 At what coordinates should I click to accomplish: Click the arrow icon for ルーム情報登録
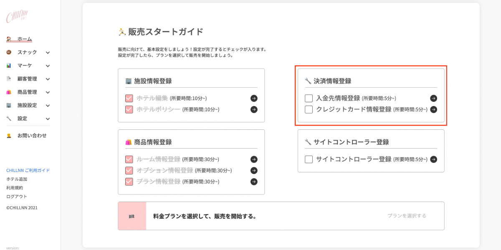254,159
